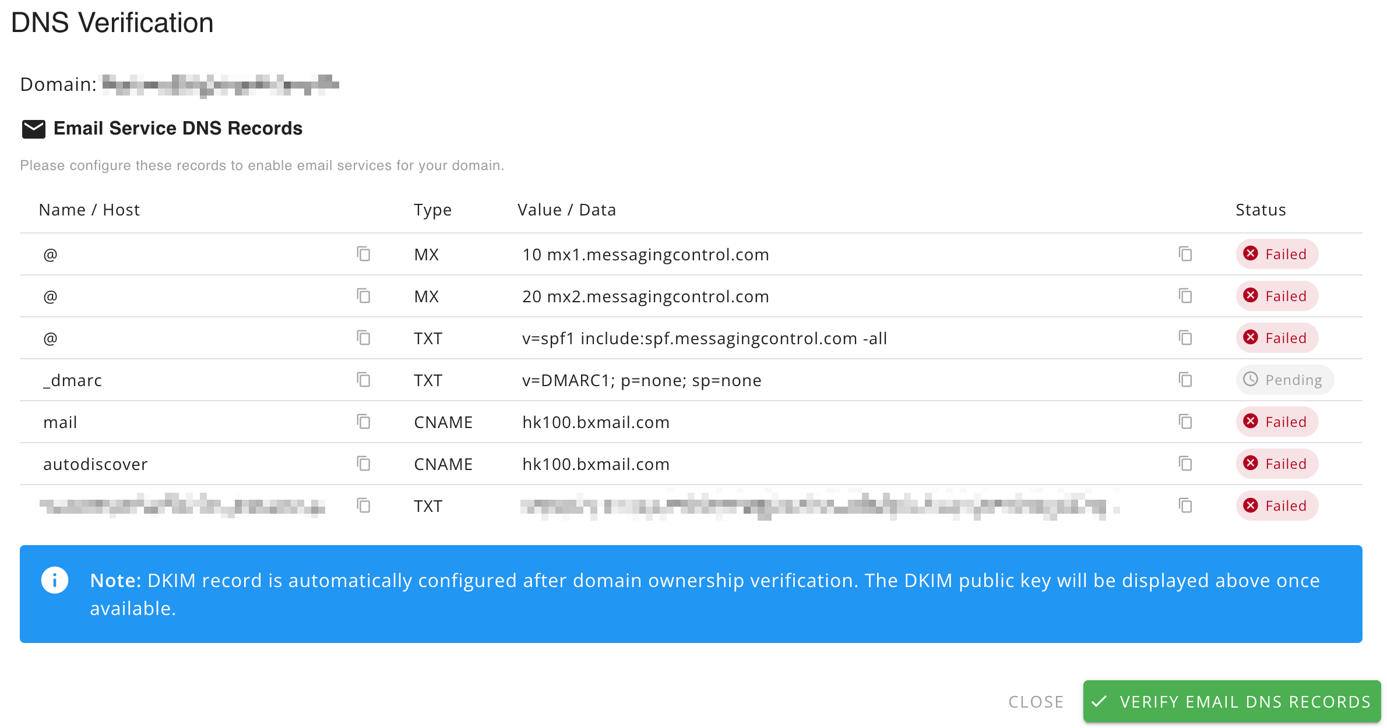Select the v=spf1 include:spf.messagingcontrol.com text

705,338
